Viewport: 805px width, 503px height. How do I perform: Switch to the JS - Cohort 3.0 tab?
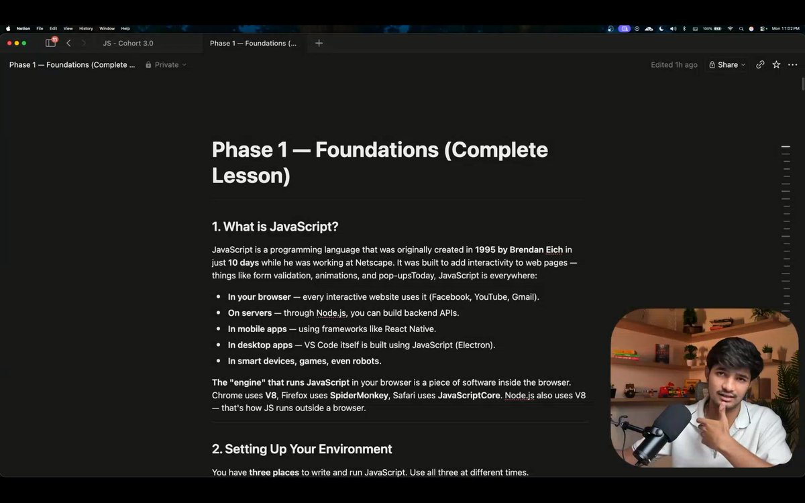pos(128,43)
